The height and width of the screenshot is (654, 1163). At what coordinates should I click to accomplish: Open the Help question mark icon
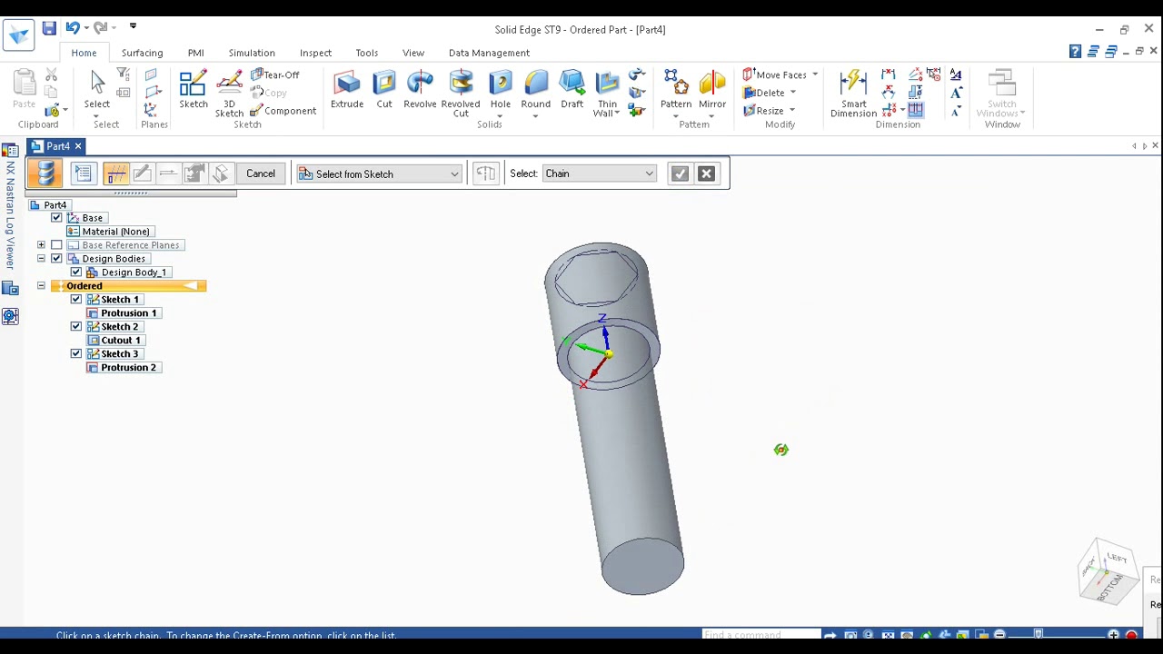[1075, 52]
